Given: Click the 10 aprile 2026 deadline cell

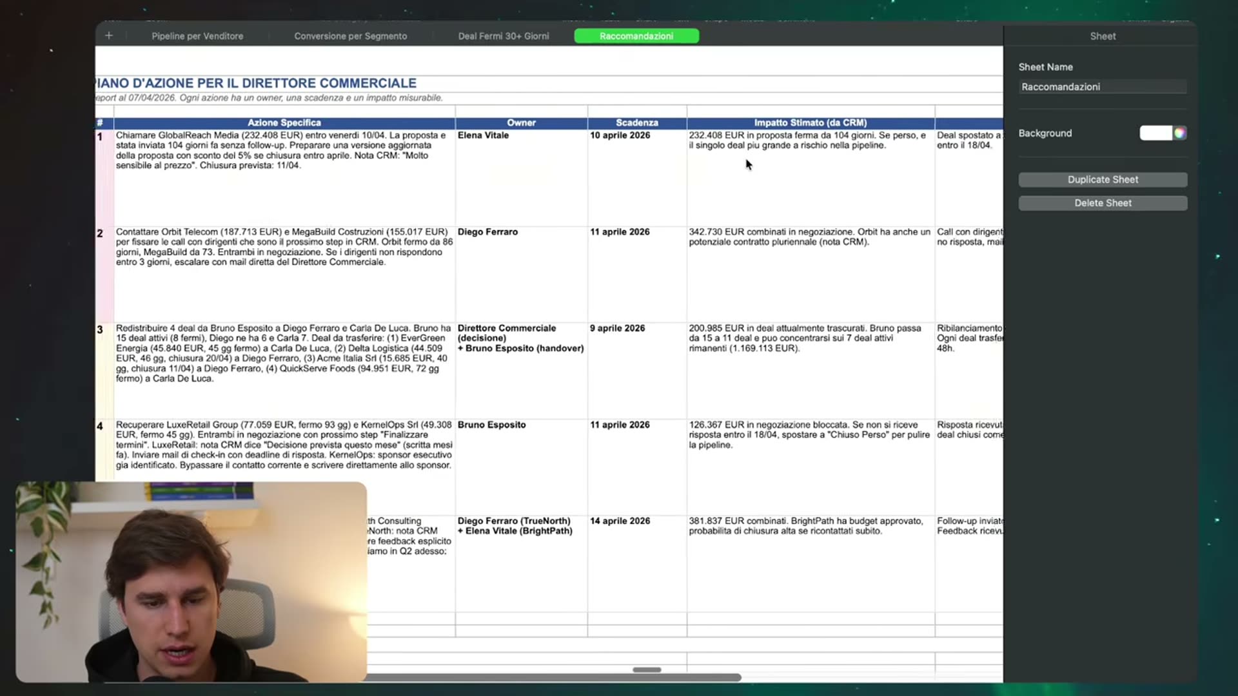Looking at the screenshot, I should coord(637,178).
